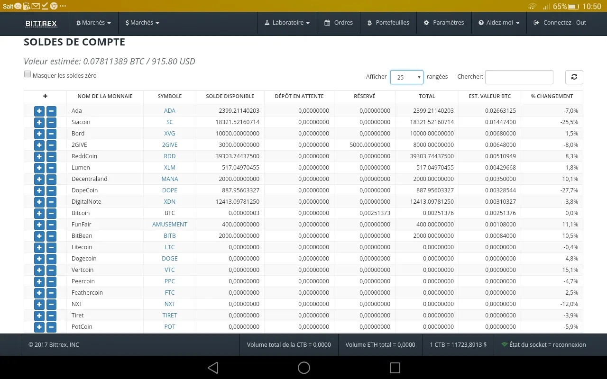
Task: Click the refresh balances icon button
Action: pos(574,77)
